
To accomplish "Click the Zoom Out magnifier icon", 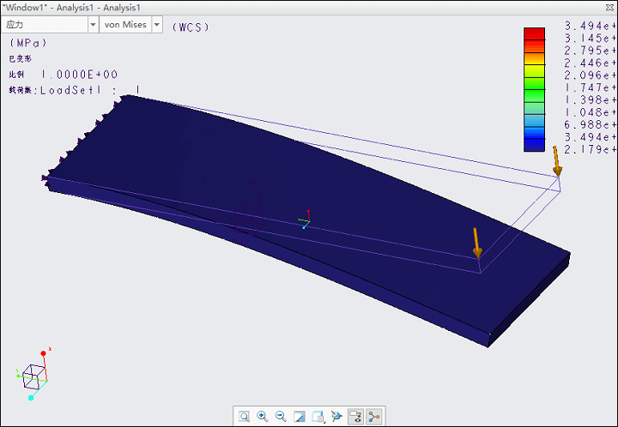I will click(281, 417).
